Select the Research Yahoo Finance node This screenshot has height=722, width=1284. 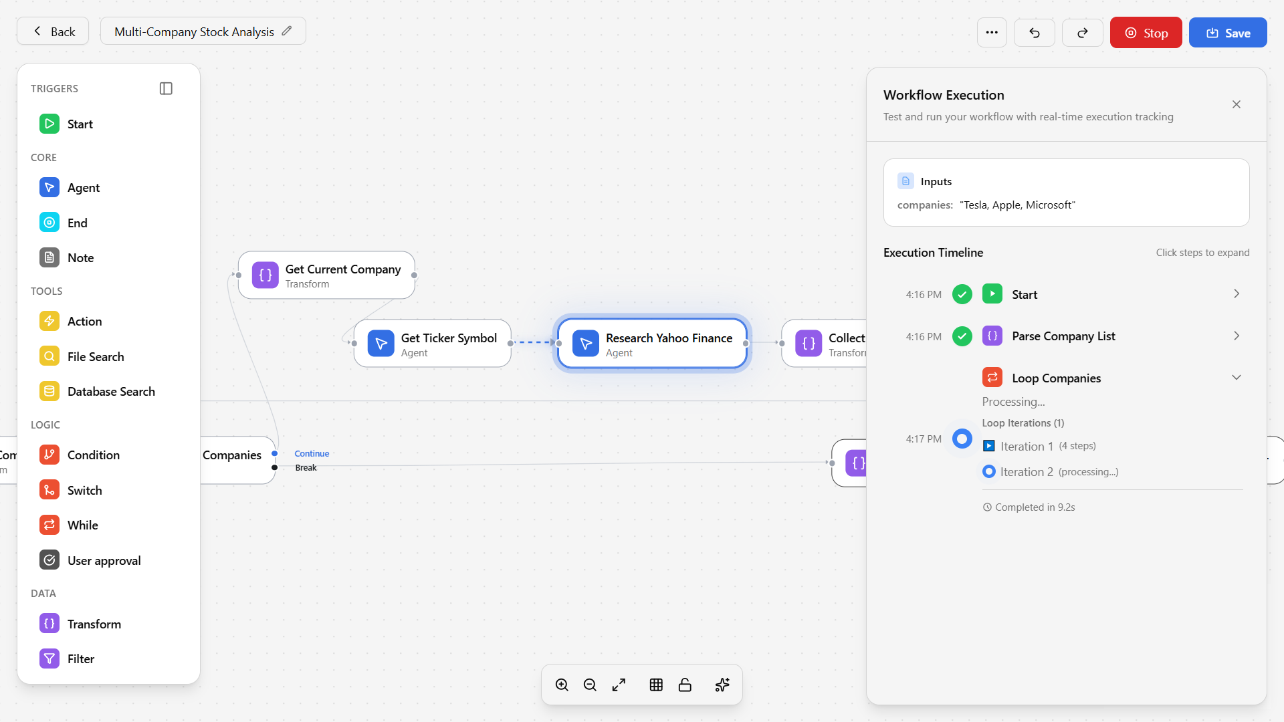coord(652,344)
